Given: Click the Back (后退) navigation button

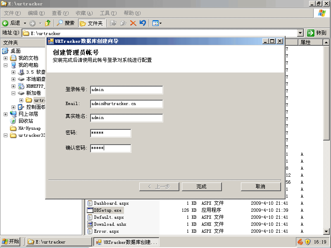Looking at the screenshot, I should (x=11, y=23).
